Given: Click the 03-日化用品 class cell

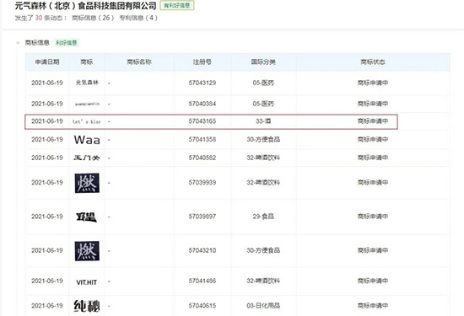Looking at the screenshot, I should 263,305.
